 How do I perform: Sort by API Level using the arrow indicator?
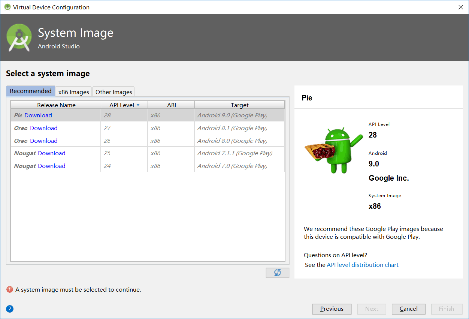138,105
